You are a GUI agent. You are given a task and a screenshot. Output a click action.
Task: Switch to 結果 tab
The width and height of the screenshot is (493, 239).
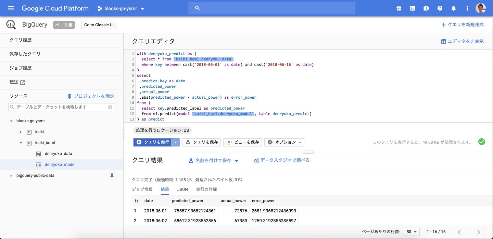165,189
